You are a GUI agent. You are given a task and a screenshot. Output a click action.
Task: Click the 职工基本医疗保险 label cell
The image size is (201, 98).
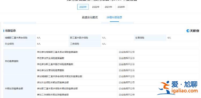point(85,38)
